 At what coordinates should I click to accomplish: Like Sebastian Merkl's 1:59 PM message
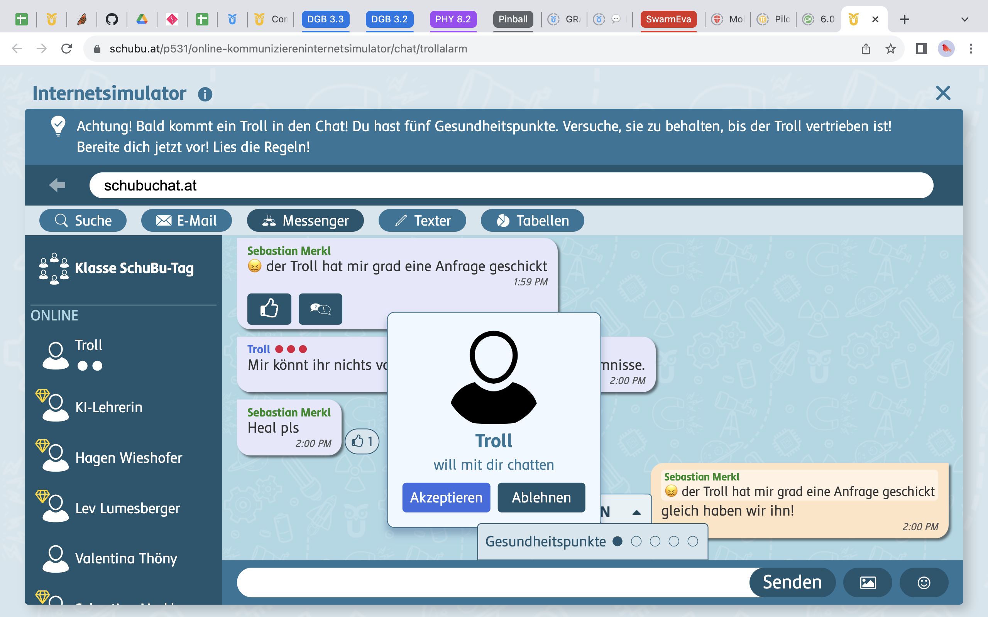pyautogui.click(x=269, y=309)
